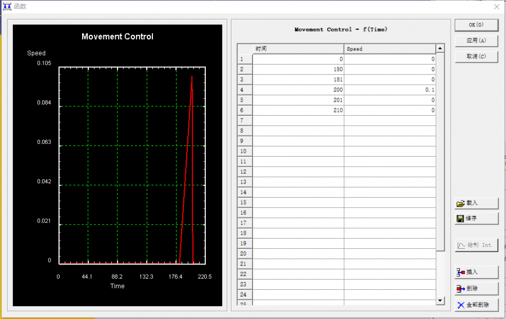Screen dimensions: 506x319
Task: Click the red peak in the Movement Control graph
Action: 192,76
